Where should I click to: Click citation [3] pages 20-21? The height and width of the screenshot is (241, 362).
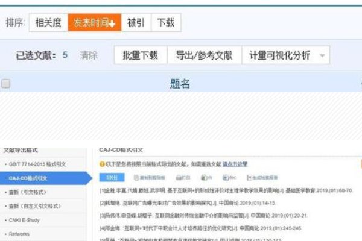(203, 216)
